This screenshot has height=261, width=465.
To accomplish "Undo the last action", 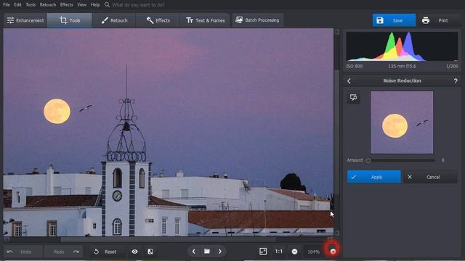I will tap(23, 252).
